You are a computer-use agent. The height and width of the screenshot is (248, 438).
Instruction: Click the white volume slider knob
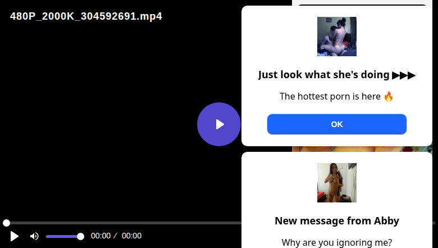click(x=80, y=236)
